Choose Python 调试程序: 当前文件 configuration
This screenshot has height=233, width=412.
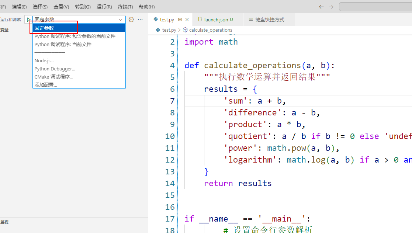click(79, 44)
